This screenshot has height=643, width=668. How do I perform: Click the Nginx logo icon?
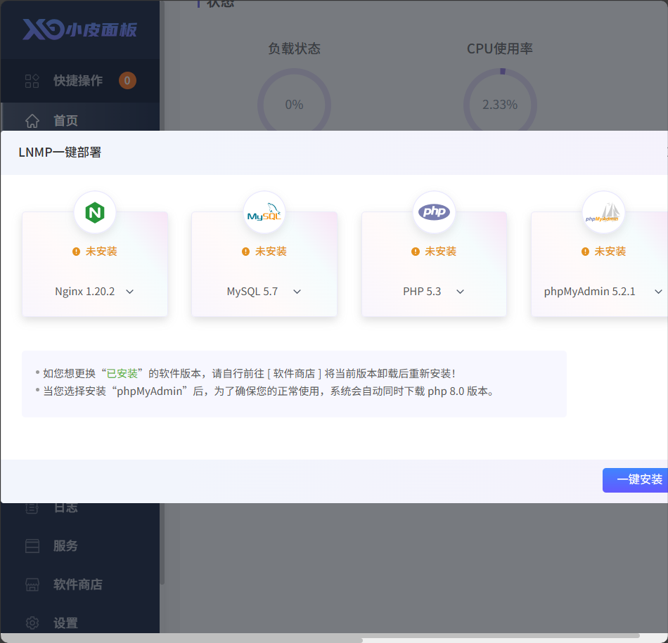(x=95, y=212)
